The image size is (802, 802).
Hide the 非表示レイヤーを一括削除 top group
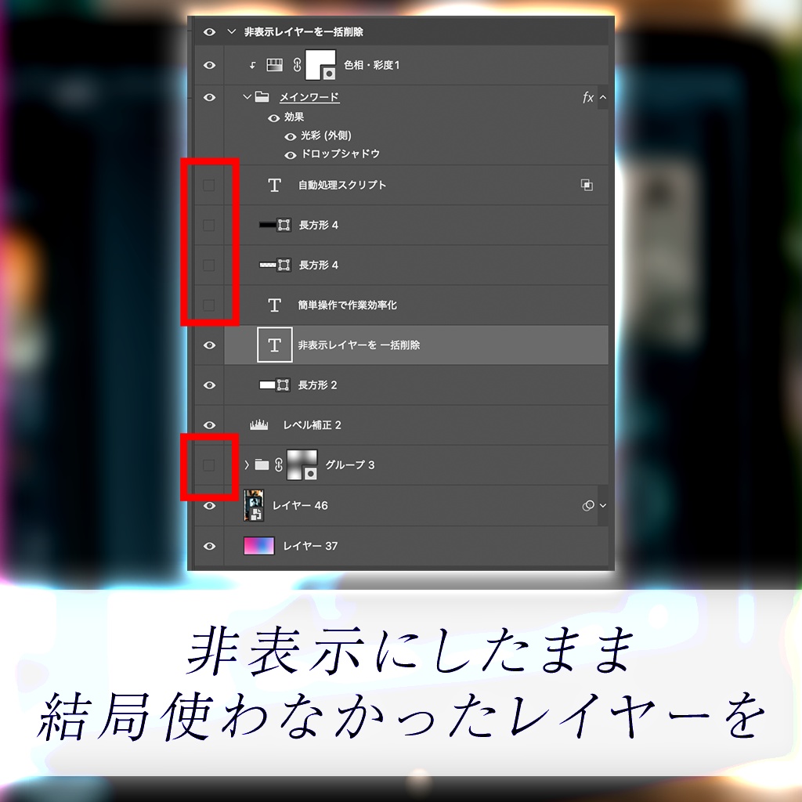[x=208, y=32]
